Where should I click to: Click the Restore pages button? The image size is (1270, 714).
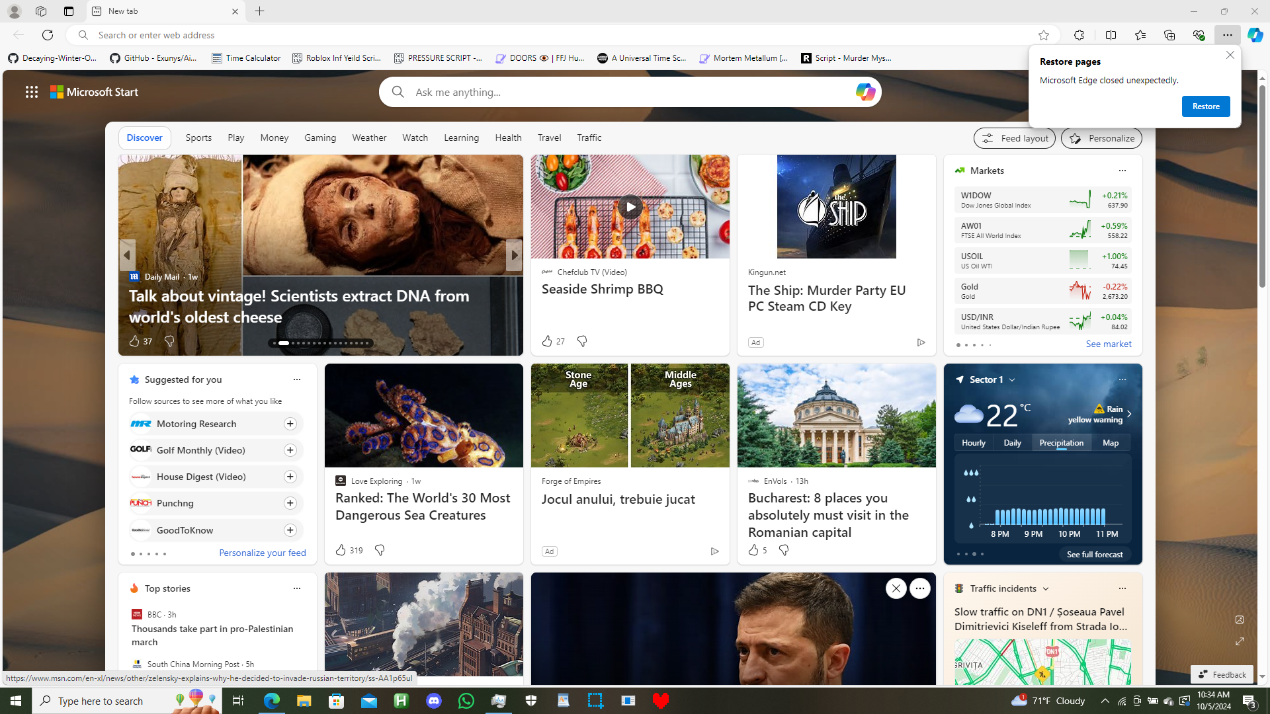coord(1205,106)
